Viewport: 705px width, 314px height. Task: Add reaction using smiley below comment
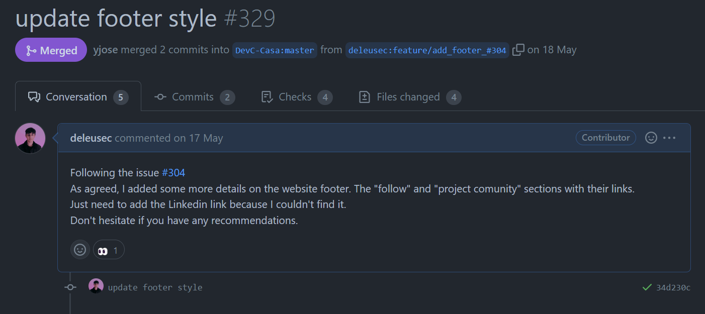click(x=80, y=250)
